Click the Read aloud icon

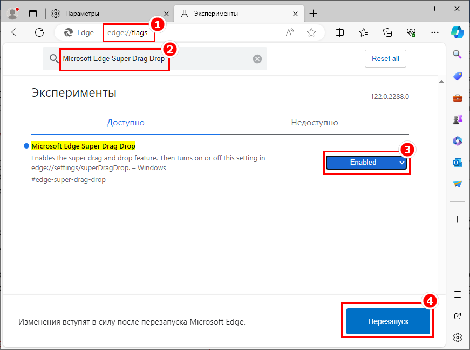[290, 32]
